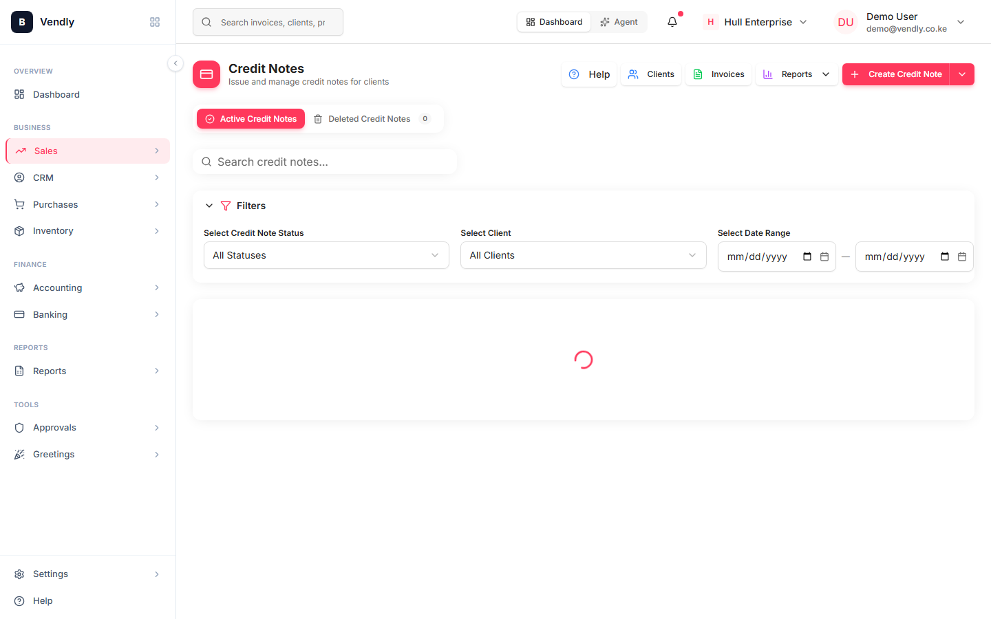991x619 pixels.
Task: Switch to Active Credit Notes tab
Action: (251, 119)
